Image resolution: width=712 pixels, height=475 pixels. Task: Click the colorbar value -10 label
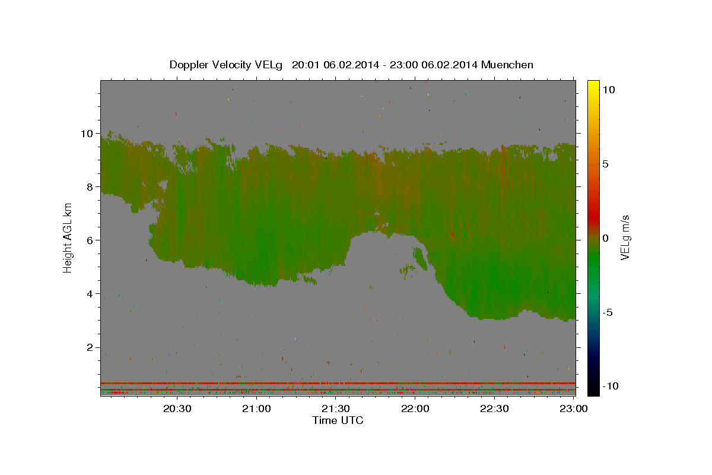[x=609, y=386]
